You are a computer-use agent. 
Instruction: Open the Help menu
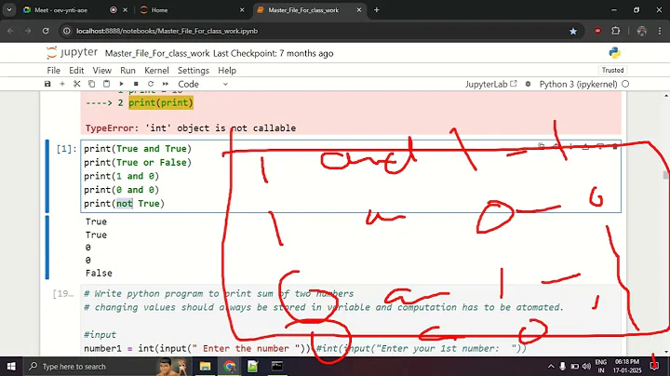(227, 71)
